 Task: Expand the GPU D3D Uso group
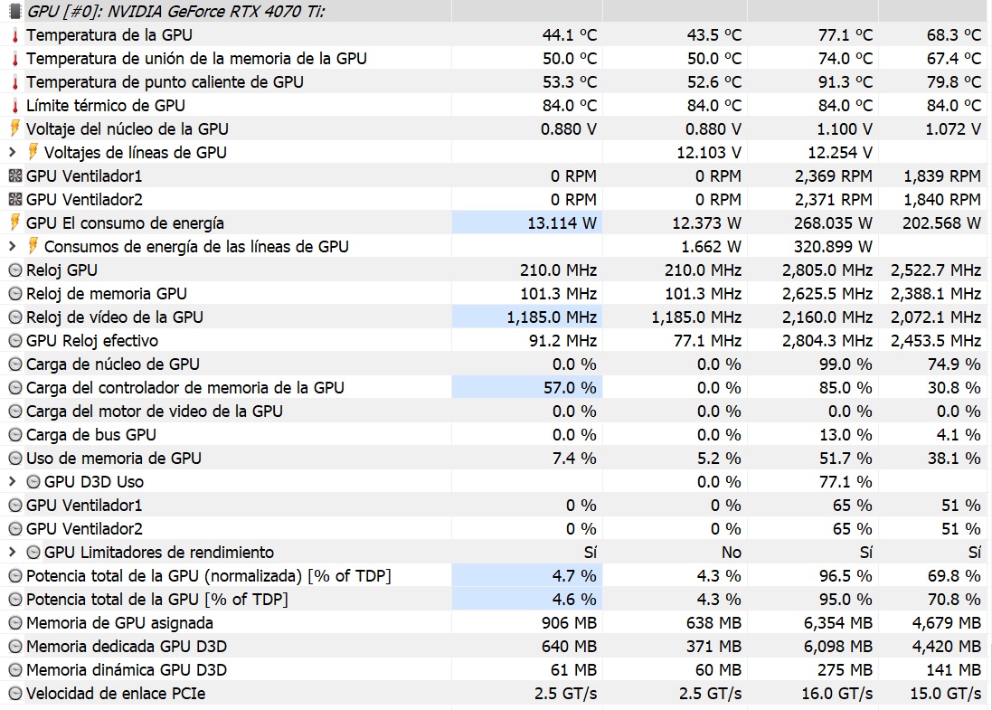pyautogui.click(x=12, y=481)
